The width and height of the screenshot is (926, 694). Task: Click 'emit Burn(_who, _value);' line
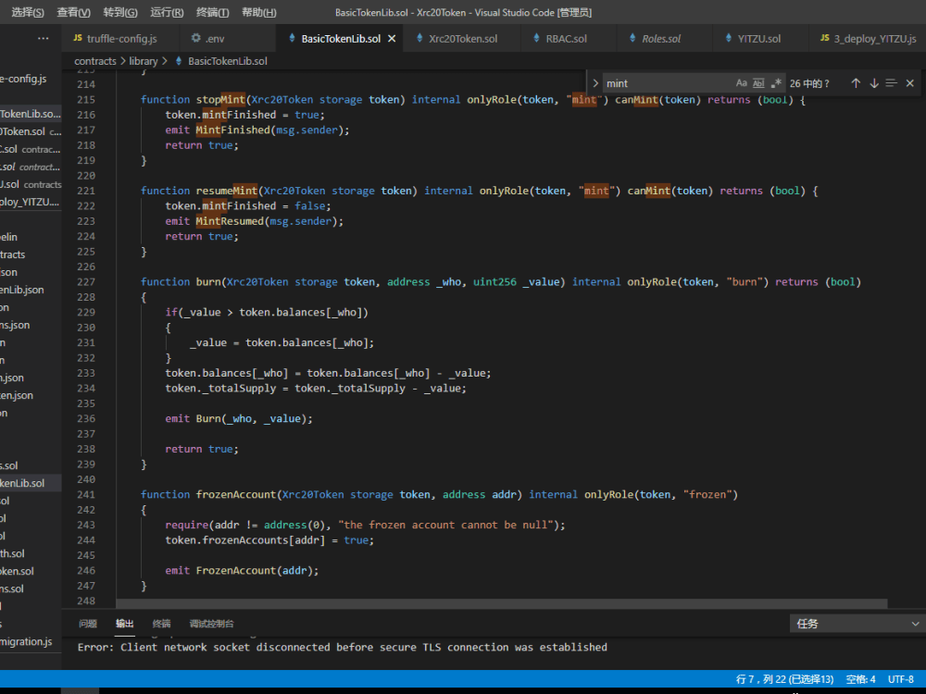click(239, 418)
